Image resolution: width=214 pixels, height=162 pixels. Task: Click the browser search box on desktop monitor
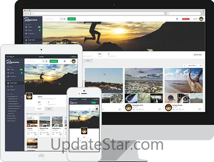[184, 13]
